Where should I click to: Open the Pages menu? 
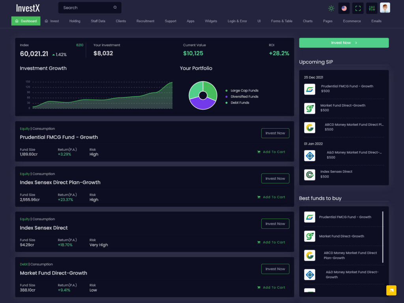point(328,21)
